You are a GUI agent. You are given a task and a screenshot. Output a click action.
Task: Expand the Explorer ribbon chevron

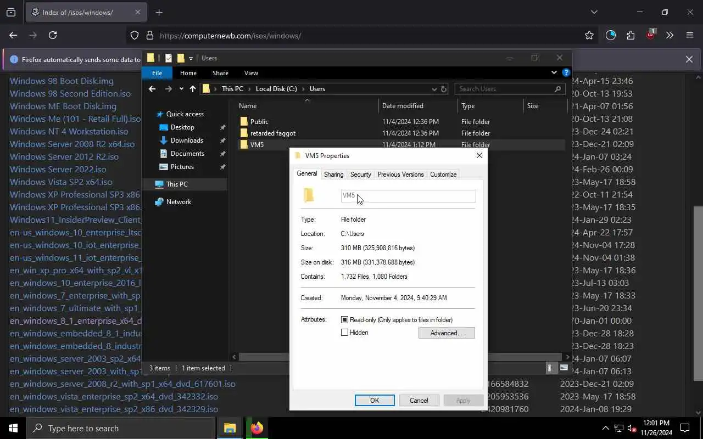[554, 72]
